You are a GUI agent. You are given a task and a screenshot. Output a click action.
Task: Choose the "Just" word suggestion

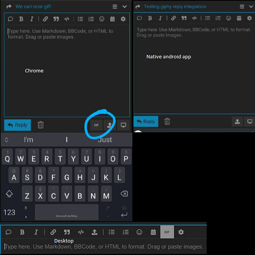pyautogui.click(x=105, y=140)
